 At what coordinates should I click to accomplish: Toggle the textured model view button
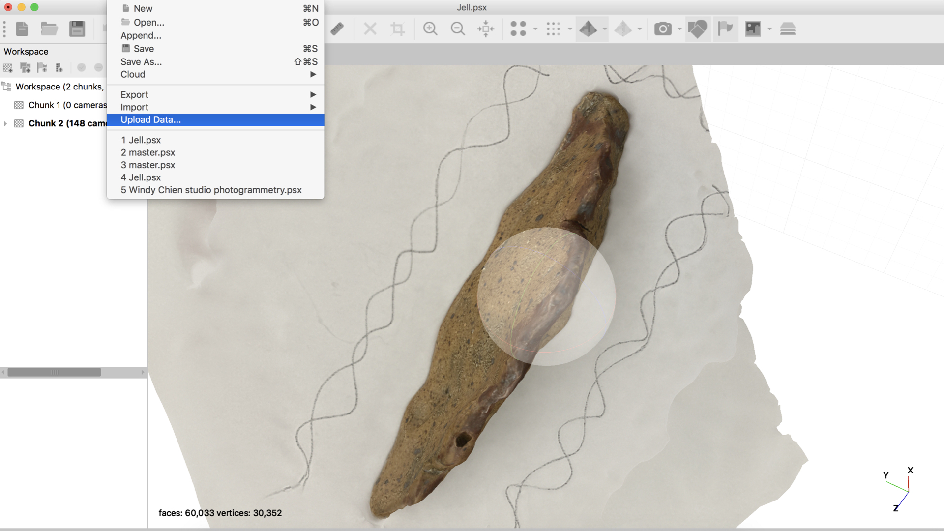click(589, 29)
